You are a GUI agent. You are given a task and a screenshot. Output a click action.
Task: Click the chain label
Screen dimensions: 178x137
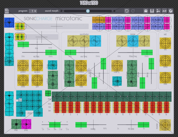pos(30,113)
